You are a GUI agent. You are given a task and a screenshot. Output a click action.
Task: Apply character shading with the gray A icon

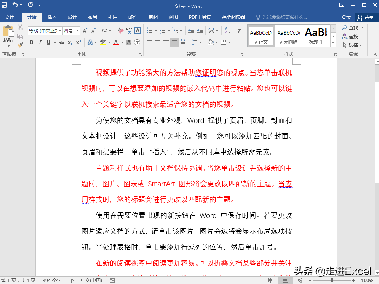click(x=129, y=43)
